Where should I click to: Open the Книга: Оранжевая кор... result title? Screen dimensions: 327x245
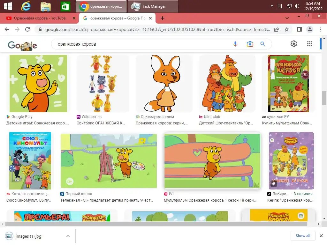tap(290, 200)
